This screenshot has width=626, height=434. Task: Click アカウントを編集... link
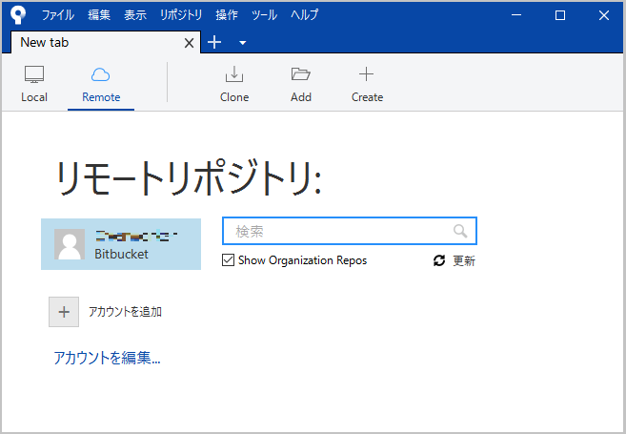[107, 358]
